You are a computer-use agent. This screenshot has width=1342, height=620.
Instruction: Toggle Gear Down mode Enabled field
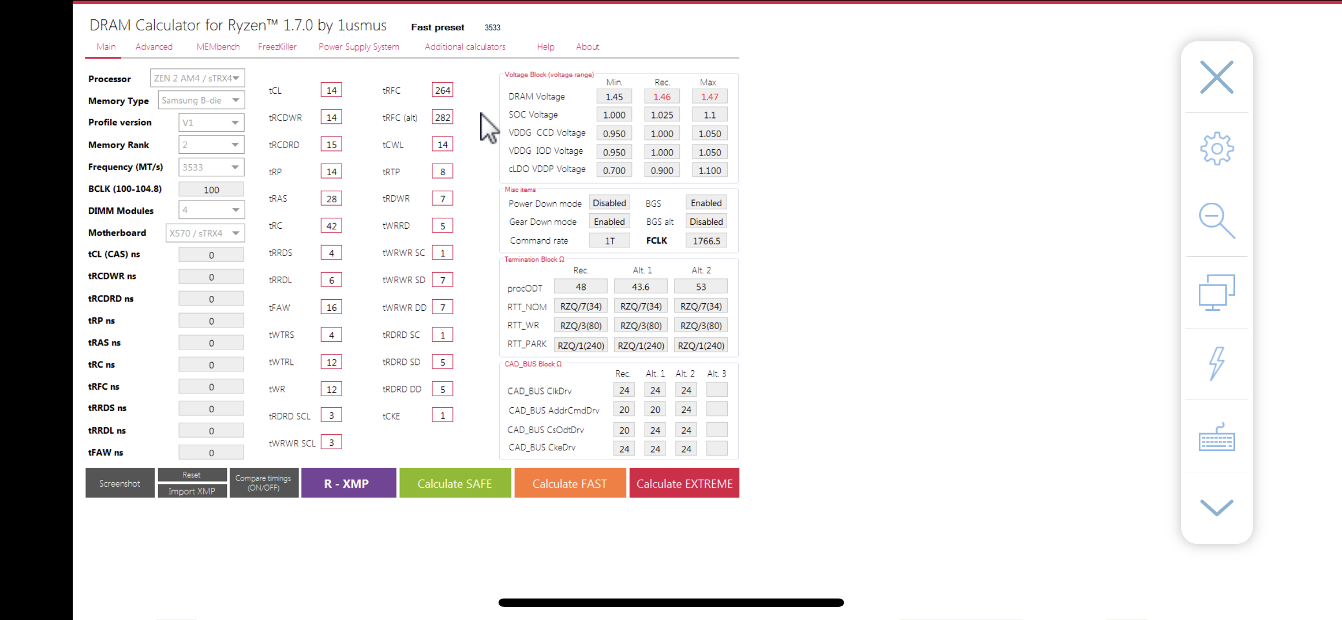coord(609,222)
